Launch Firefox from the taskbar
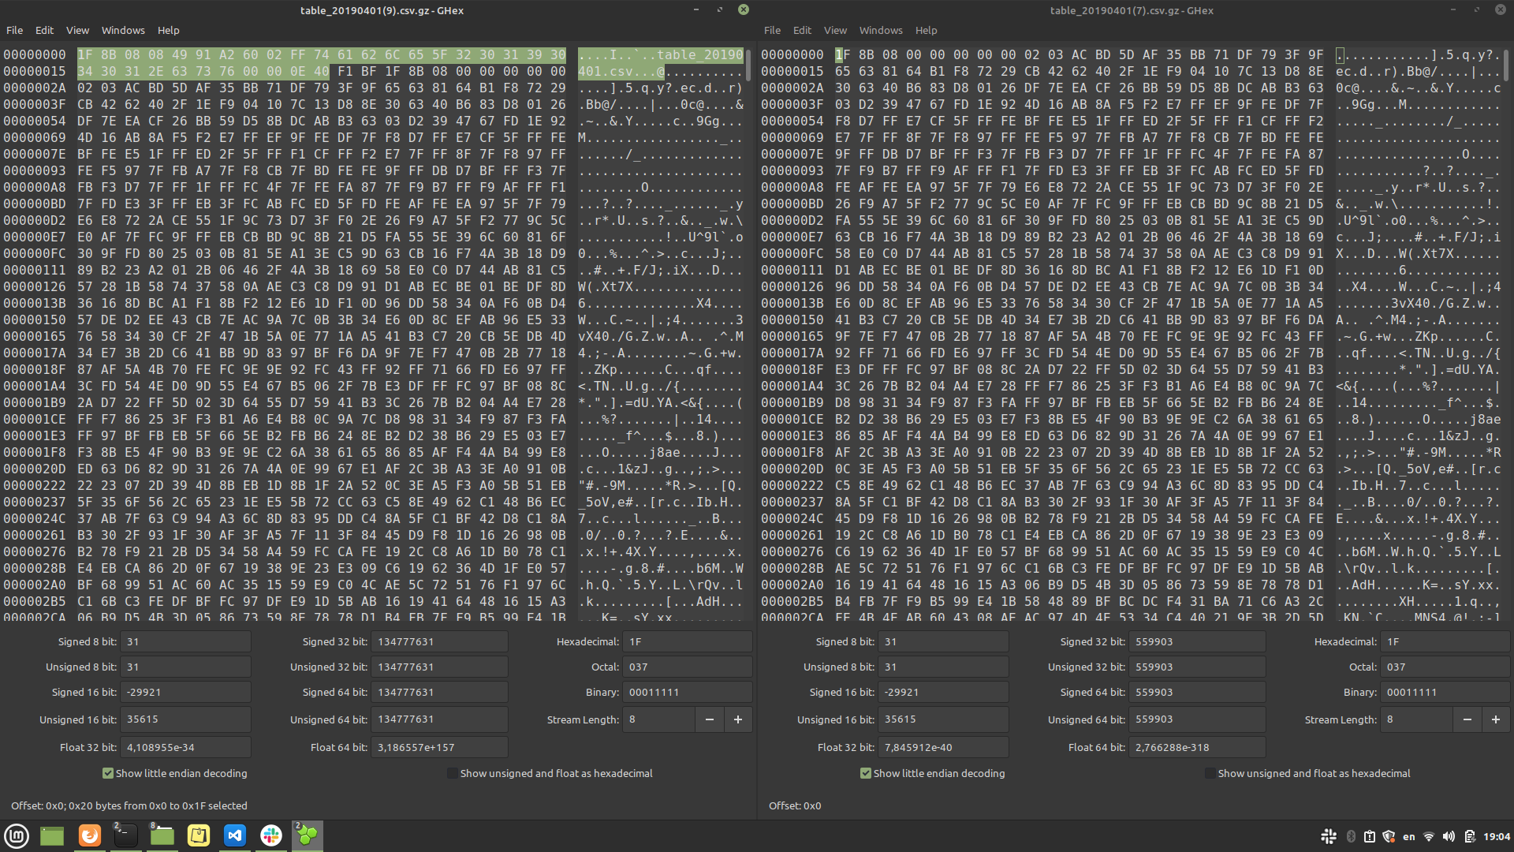 click(x=89, y=835)
